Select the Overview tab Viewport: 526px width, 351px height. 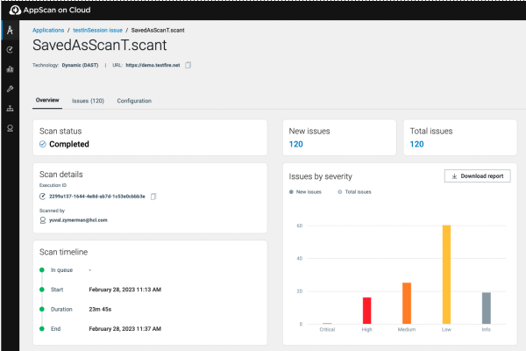47,101
